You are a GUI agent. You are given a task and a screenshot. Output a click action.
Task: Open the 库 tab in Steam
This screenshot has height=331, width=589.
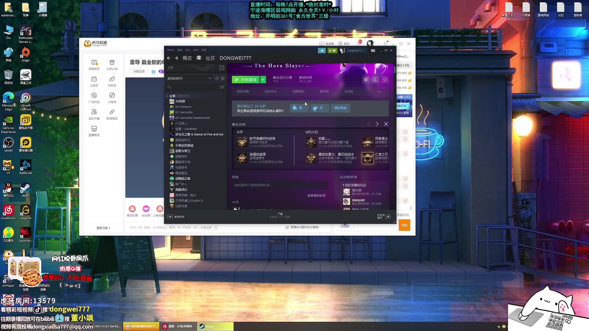199,58
